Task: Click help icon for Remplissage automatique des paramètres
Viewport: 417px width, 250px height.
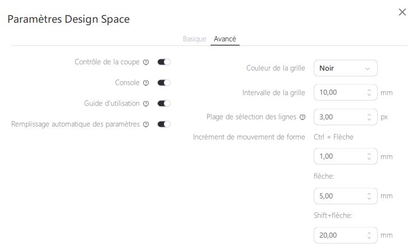Action: pos(146,124)
